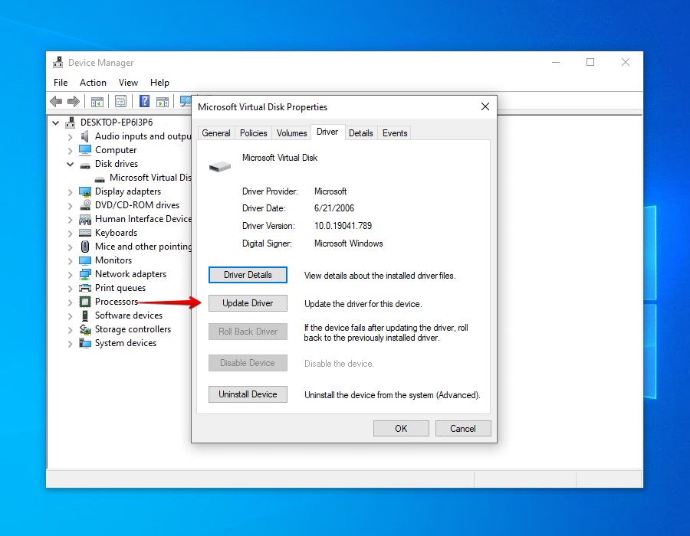Switch to the Details tab
The height and width of the screenshot is (536, 690).
point(361,133)
